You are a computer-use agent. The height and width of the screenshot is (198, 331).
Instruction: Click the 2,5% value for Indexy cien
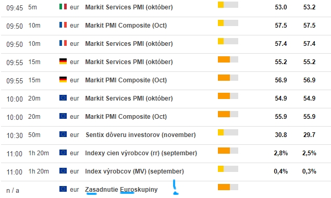[x=309, y=153]
